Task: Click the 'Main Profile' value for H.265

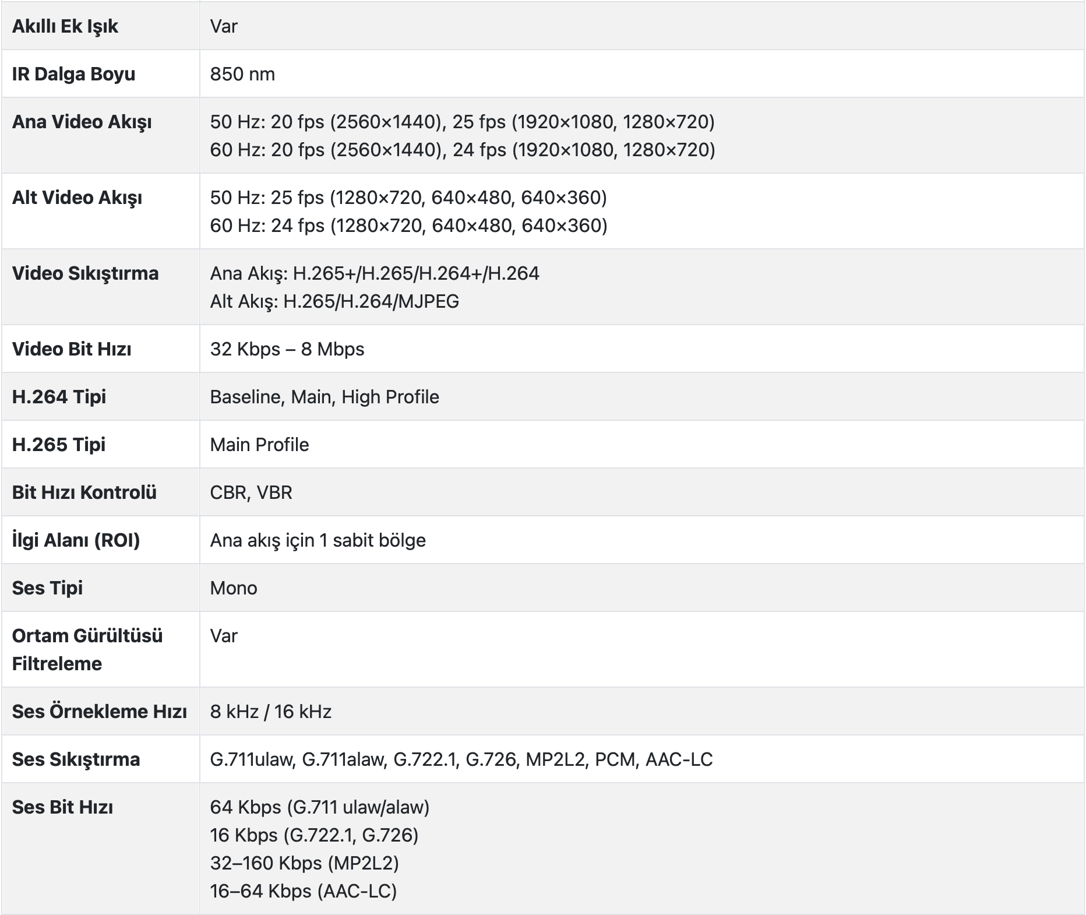Action: click(x=259, y=445)
